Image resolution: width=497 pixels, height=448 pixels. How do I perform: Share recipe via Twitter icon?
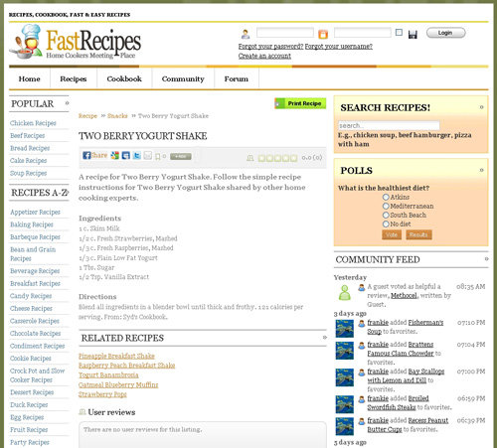click(x=137, y=155)
